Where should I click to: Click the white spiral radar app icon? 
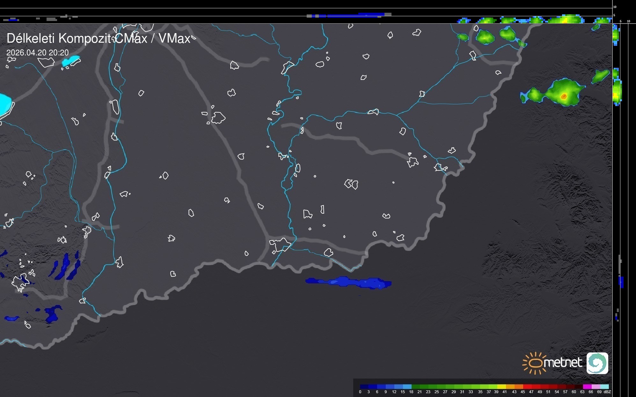[597, 363]
